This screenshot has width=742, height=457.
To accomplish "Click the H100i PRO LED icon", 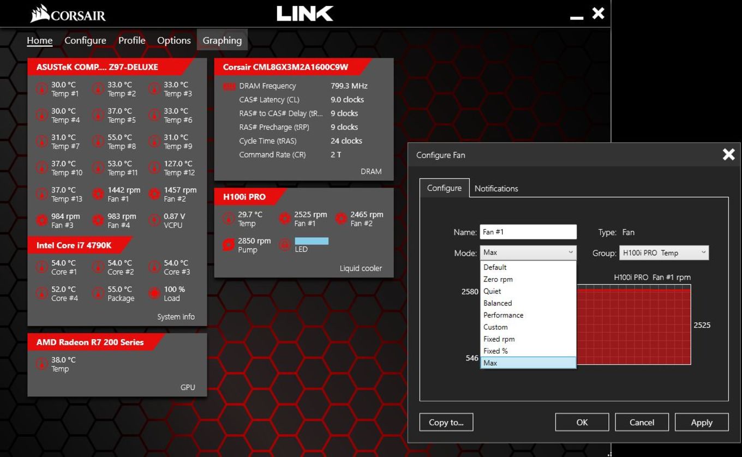I will [285, 245].
